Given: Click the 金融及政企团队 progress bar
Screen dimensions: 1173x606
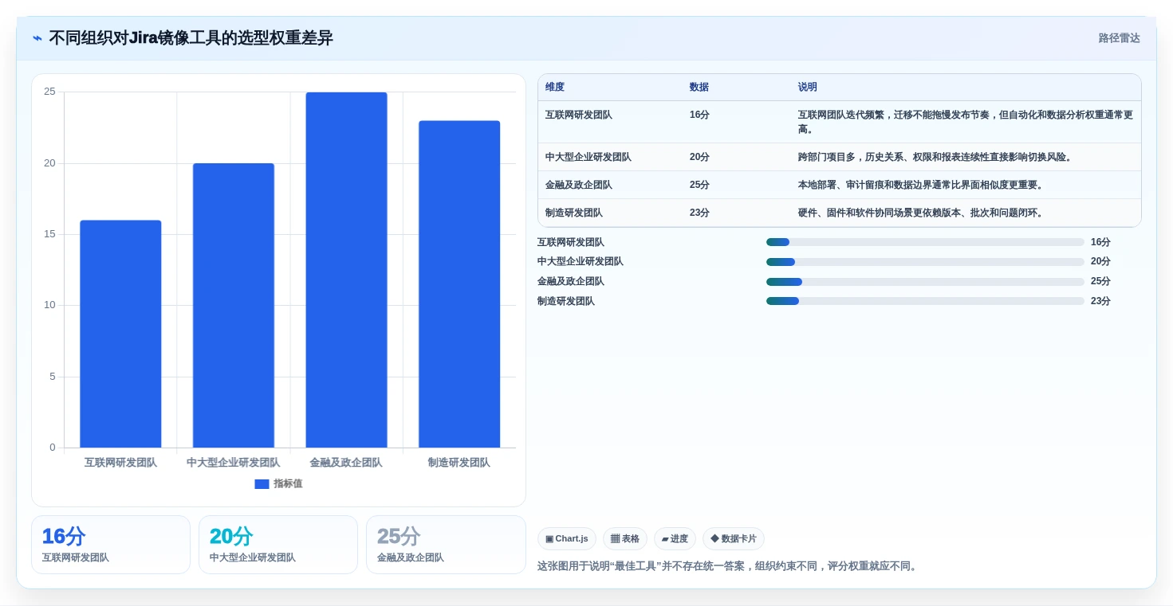Looking at the screenshot, I should point(925,281).
